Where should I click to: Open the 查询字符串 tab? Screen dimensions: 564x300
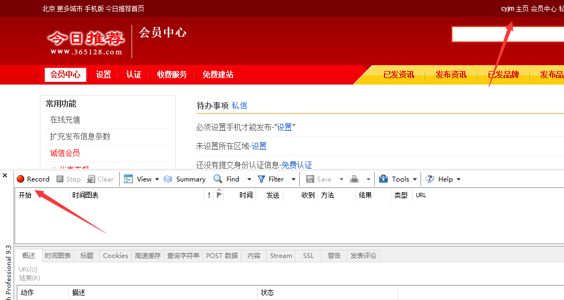pos(183,255)
